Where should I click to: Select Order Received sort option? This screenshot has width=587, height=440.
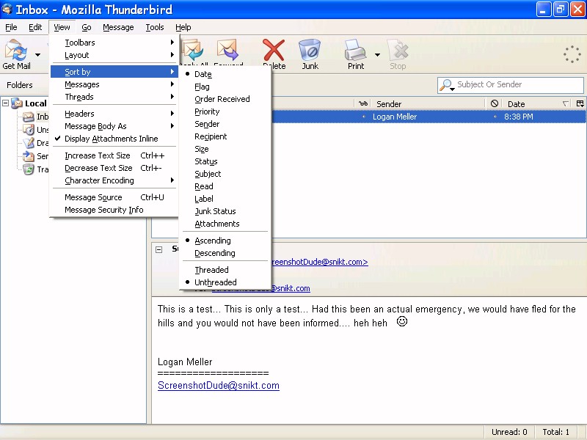click(x=225, y=99)
